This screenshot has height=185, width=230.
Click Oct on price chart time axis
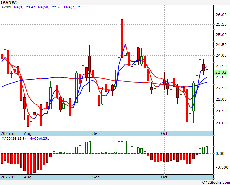(164, 133)
